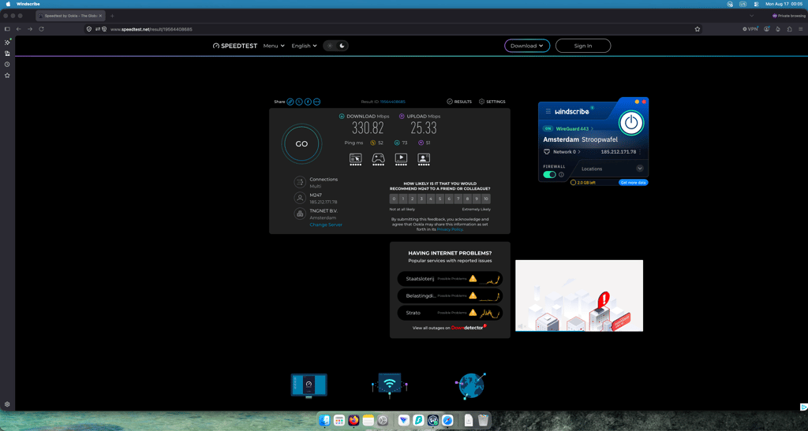This screenshot has width=808, height=431.
Task: Open the RESULTS page
Action: (459, 102)
